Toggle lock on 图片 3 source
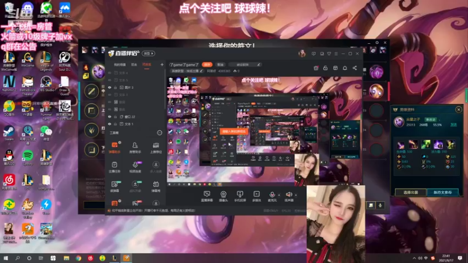This screenshot has width=468, height=263. [x=115, y=87]
